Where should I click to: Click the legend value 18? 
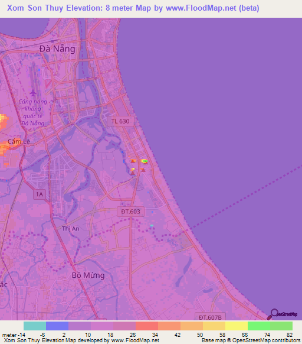coord(110,335)
